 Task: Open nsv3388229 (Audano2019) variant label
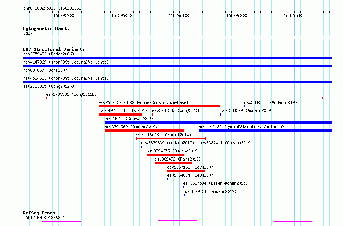coord(246,110)
